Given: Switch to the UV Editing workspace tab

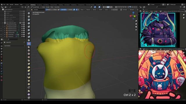Looking at the screenshot, I should point(46,5).
